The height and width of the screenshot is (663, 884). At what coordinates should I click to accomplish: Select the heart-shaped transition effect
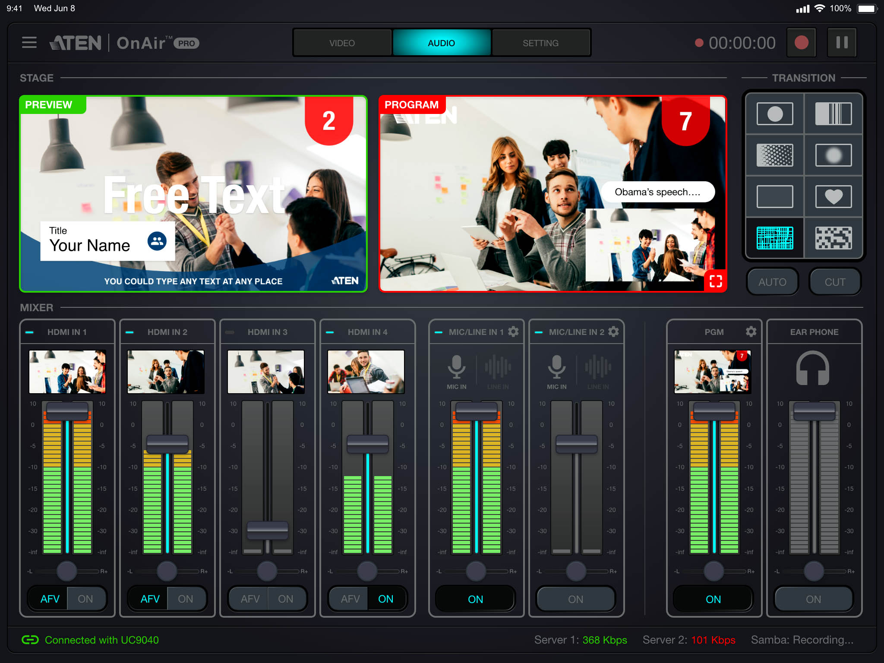[833, 196]
